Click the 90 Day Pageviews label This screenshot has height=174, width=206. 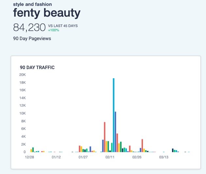tap(32, 38)
